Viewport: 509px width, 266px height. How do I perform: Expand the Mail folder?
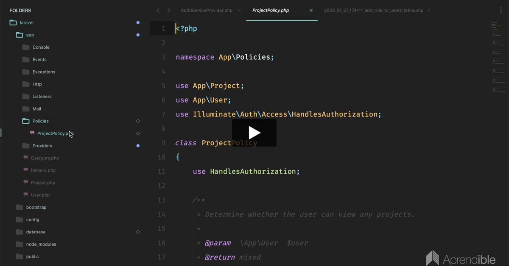point(36,108)
